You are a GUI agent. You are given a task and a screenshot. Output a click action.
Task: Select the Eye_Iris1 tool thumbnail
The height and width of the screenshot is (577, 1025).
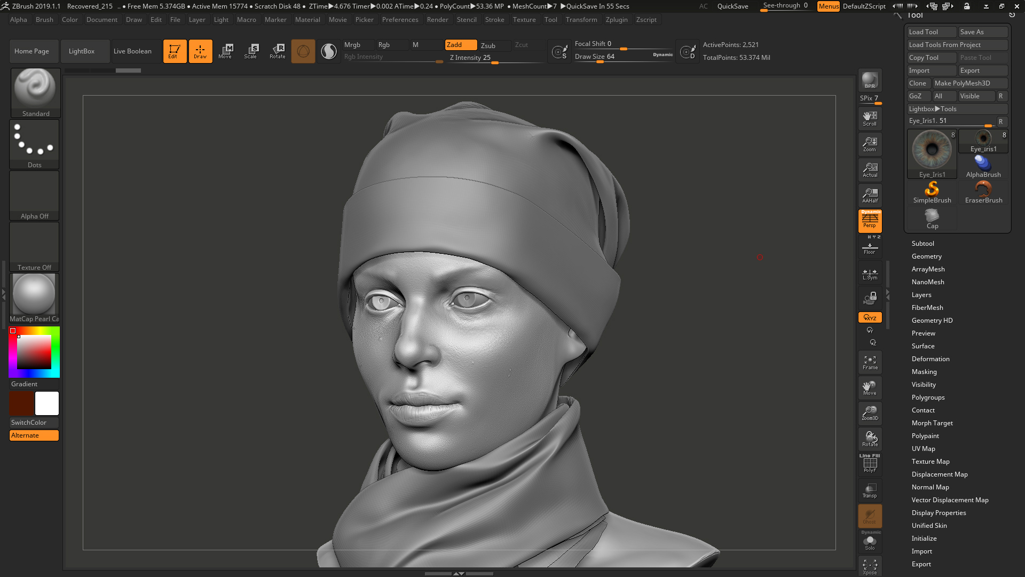[932, 151]
